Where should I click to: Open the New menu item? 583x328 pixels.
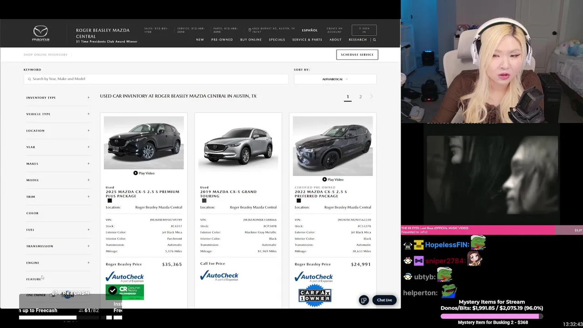click(x=200, y=40)
